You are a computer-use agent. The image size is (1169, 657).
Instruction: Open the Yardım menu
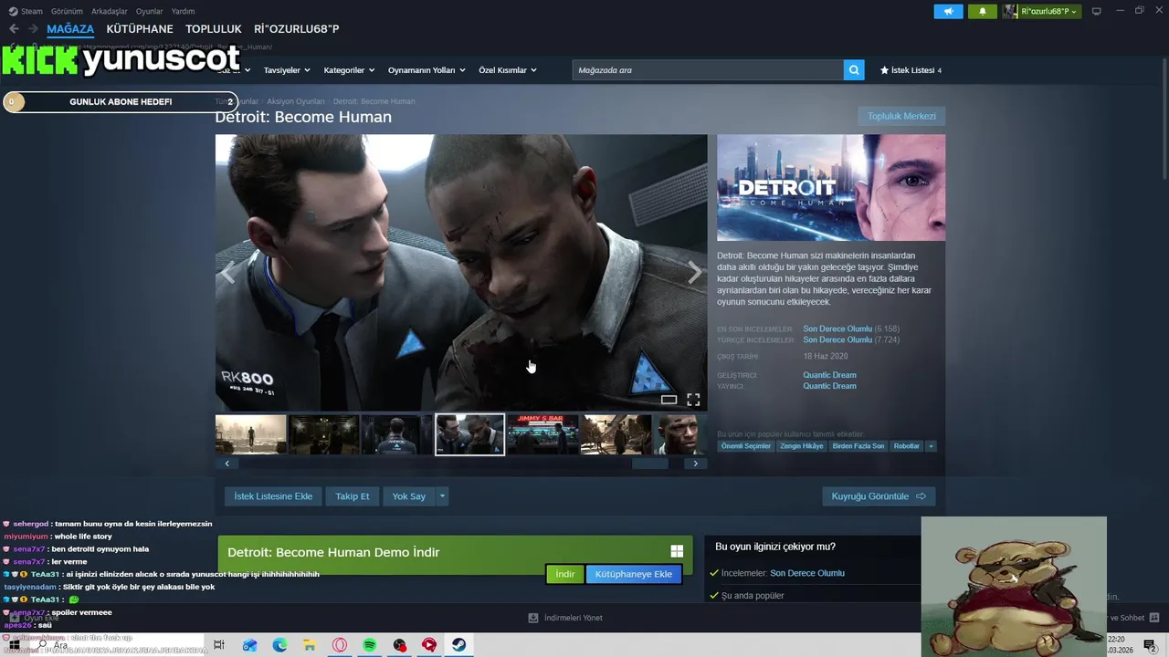click(184, 11)
